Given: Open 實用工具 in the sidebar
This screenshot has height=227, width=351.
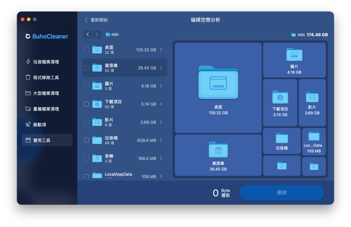Looking at the screenshot, I should click(x=47, y=140).
